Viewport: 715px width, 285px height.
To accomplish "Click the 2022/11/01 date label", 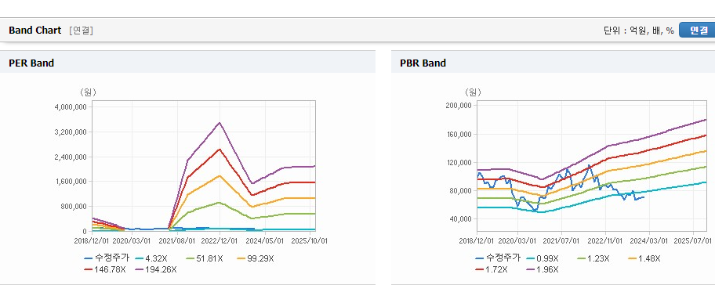I will tap(605, 240).
